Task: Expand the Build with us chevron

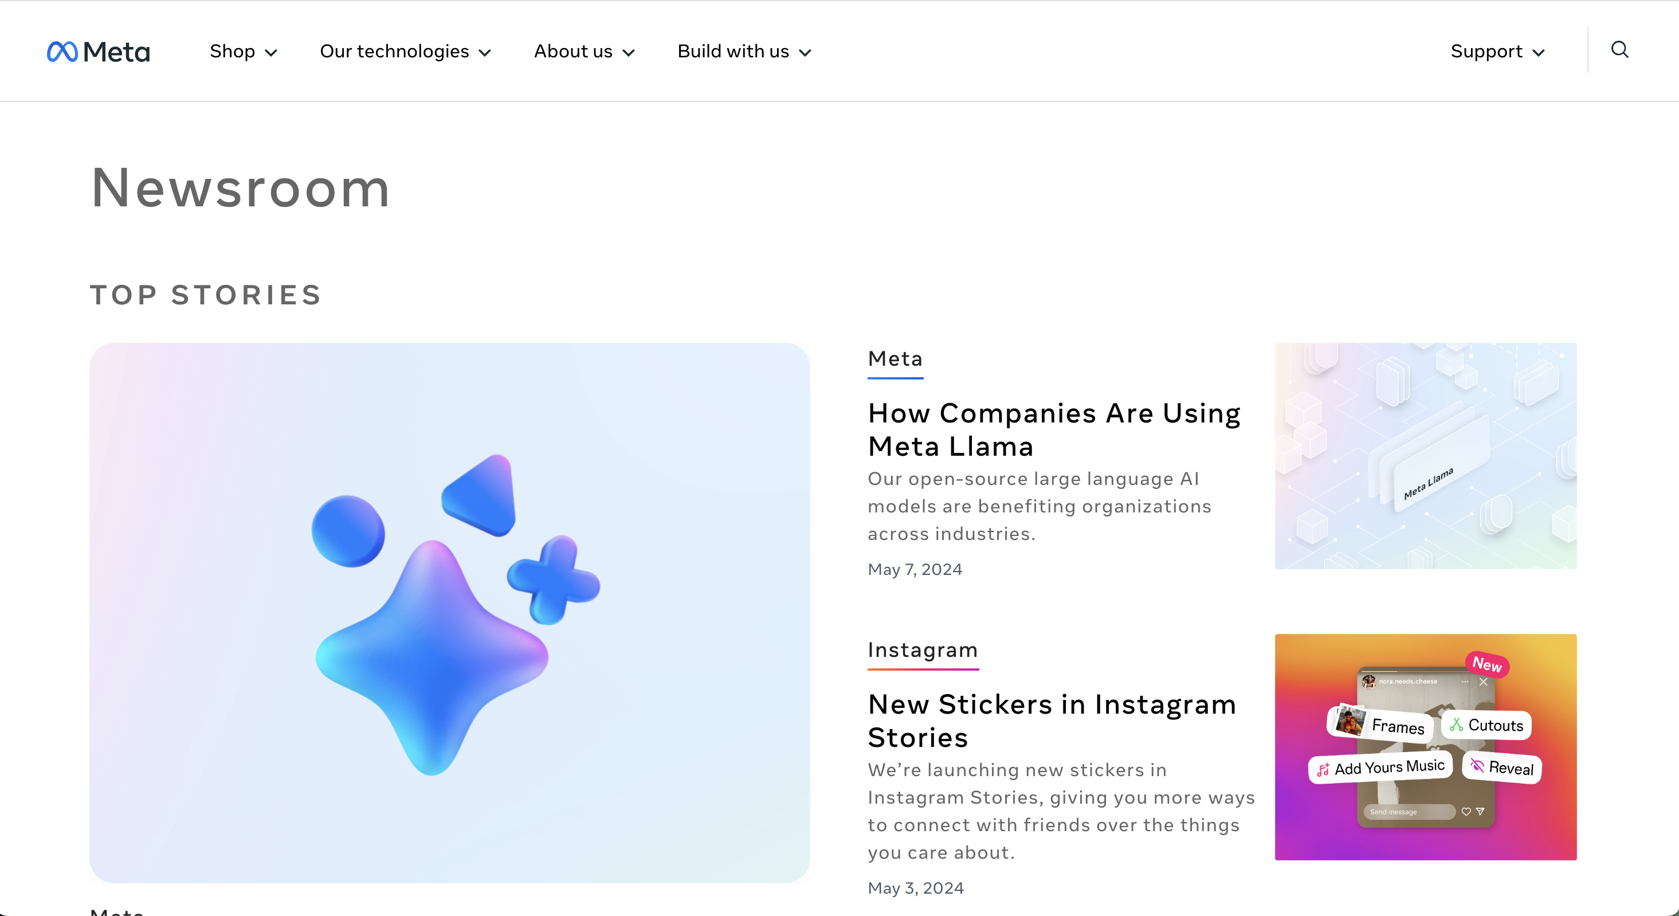Action: point(806,53)
